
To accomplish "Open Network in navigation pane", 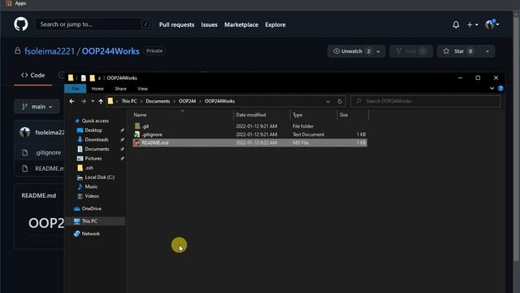I will tap(90, 234).
